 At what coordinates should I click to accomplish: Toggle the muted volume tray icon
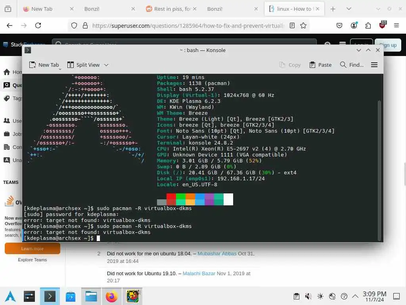coord(308,296)
